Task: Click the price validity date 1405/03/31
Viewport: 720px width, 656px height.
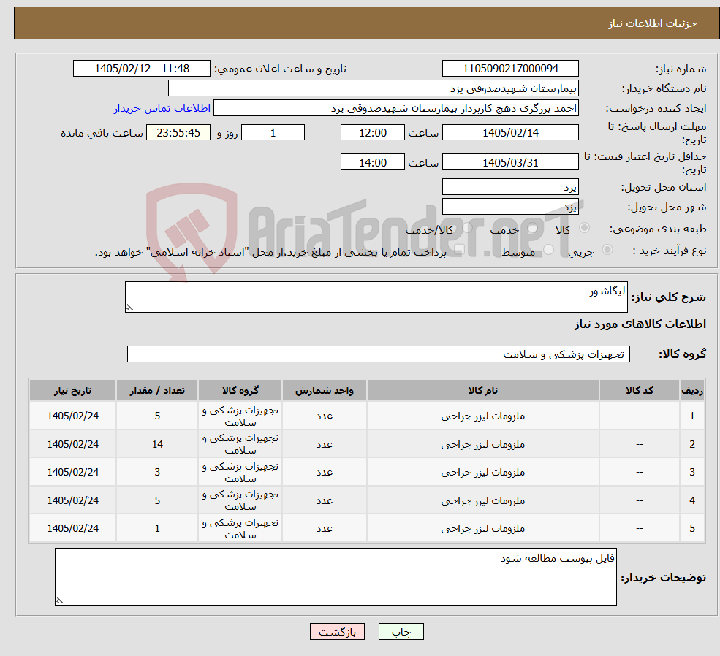Action: click(510, 162)
